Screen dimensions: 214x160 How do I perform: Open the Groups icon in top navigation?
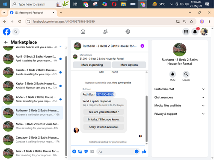pyautogui.click(x=128, y=32)
